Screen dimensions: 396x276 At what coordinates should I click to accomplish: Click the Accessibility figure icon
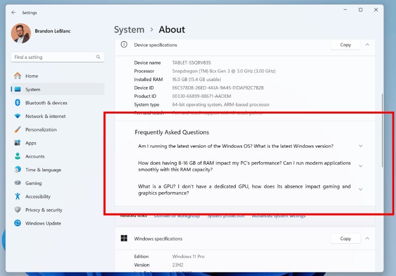coord(17,196)
